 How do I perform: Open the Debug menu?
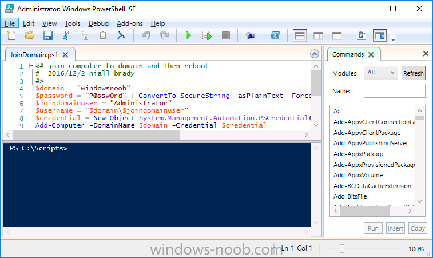point(98,23)
